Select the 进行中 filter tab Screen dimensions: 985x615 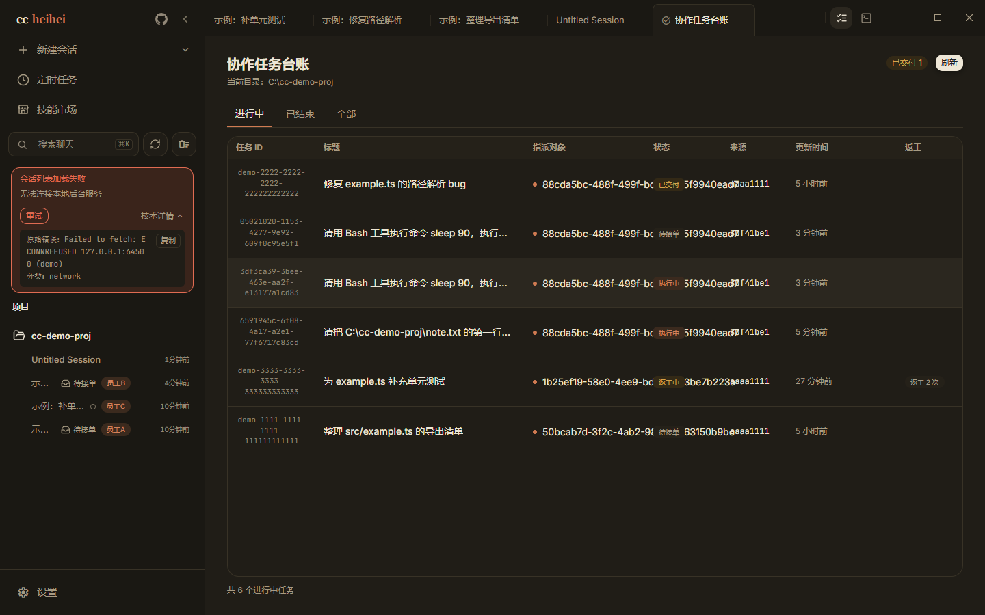[250, 114]
